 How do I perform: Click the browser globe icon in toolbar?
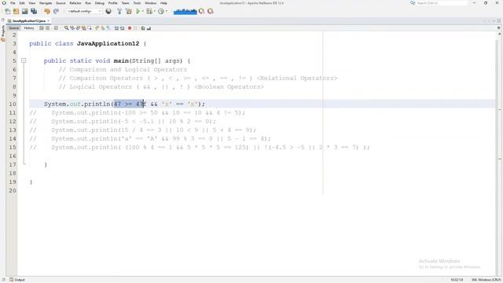point(108,11)
